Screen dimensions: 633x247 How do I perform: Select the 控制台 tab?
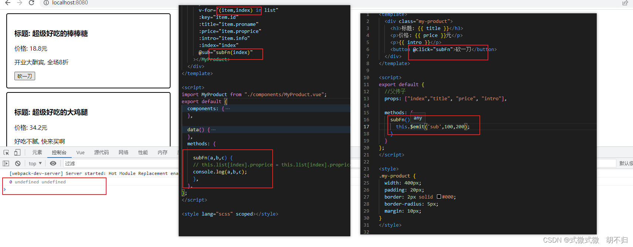tap(59, 152)
